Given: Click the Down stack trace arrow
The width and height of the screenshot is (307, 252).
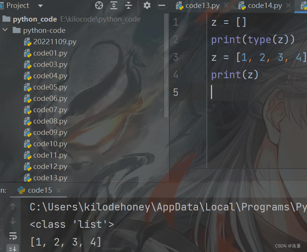Looking at the screenshot, I should click(13, 221).
